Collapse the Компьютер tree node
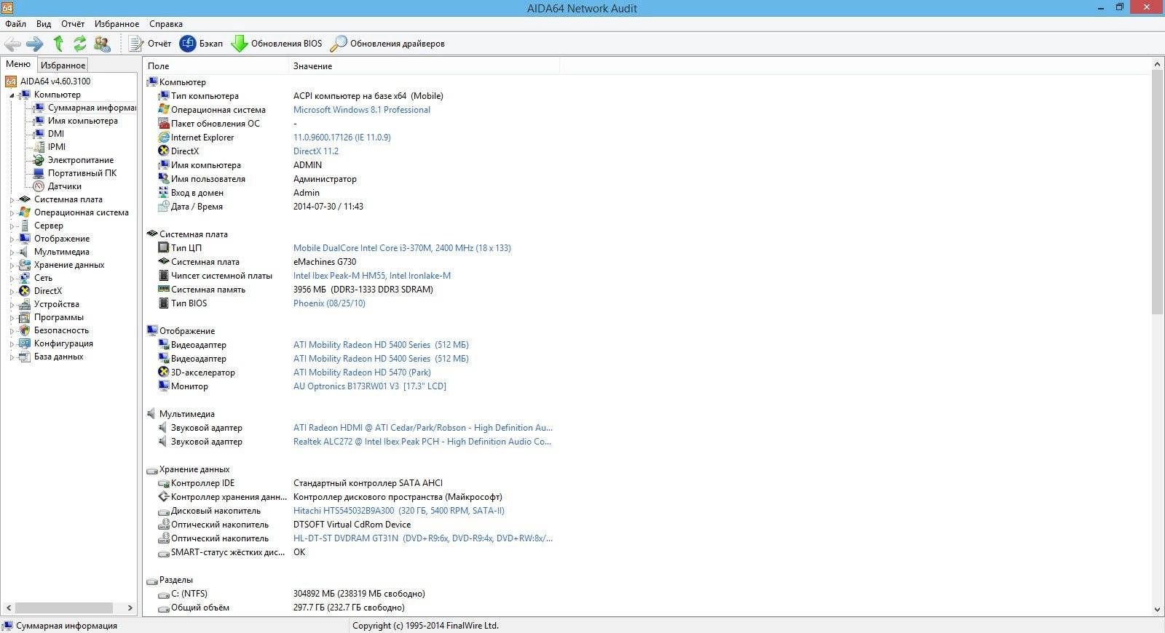 tap(12, 95)
